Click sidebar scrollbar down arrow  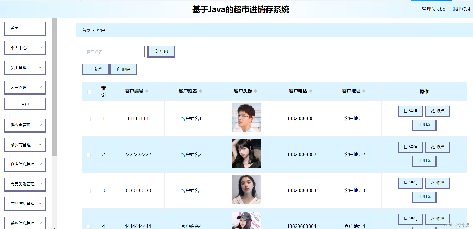click(x=54, y=228)
